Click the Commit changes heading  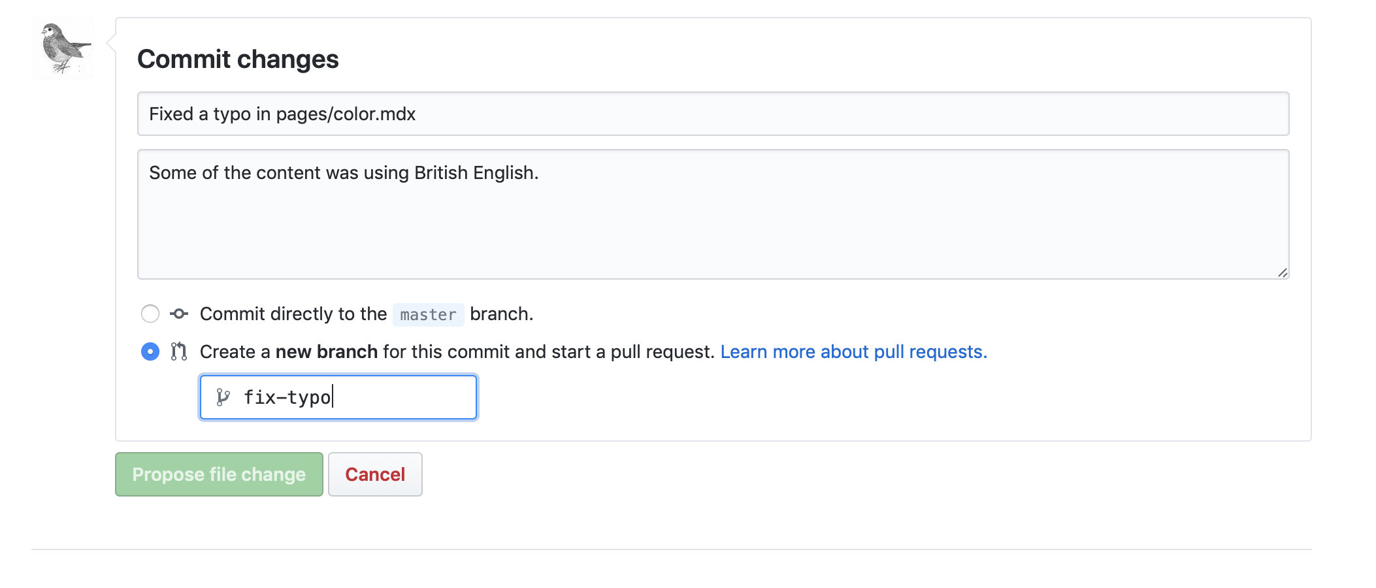click(x=238, y=59)
